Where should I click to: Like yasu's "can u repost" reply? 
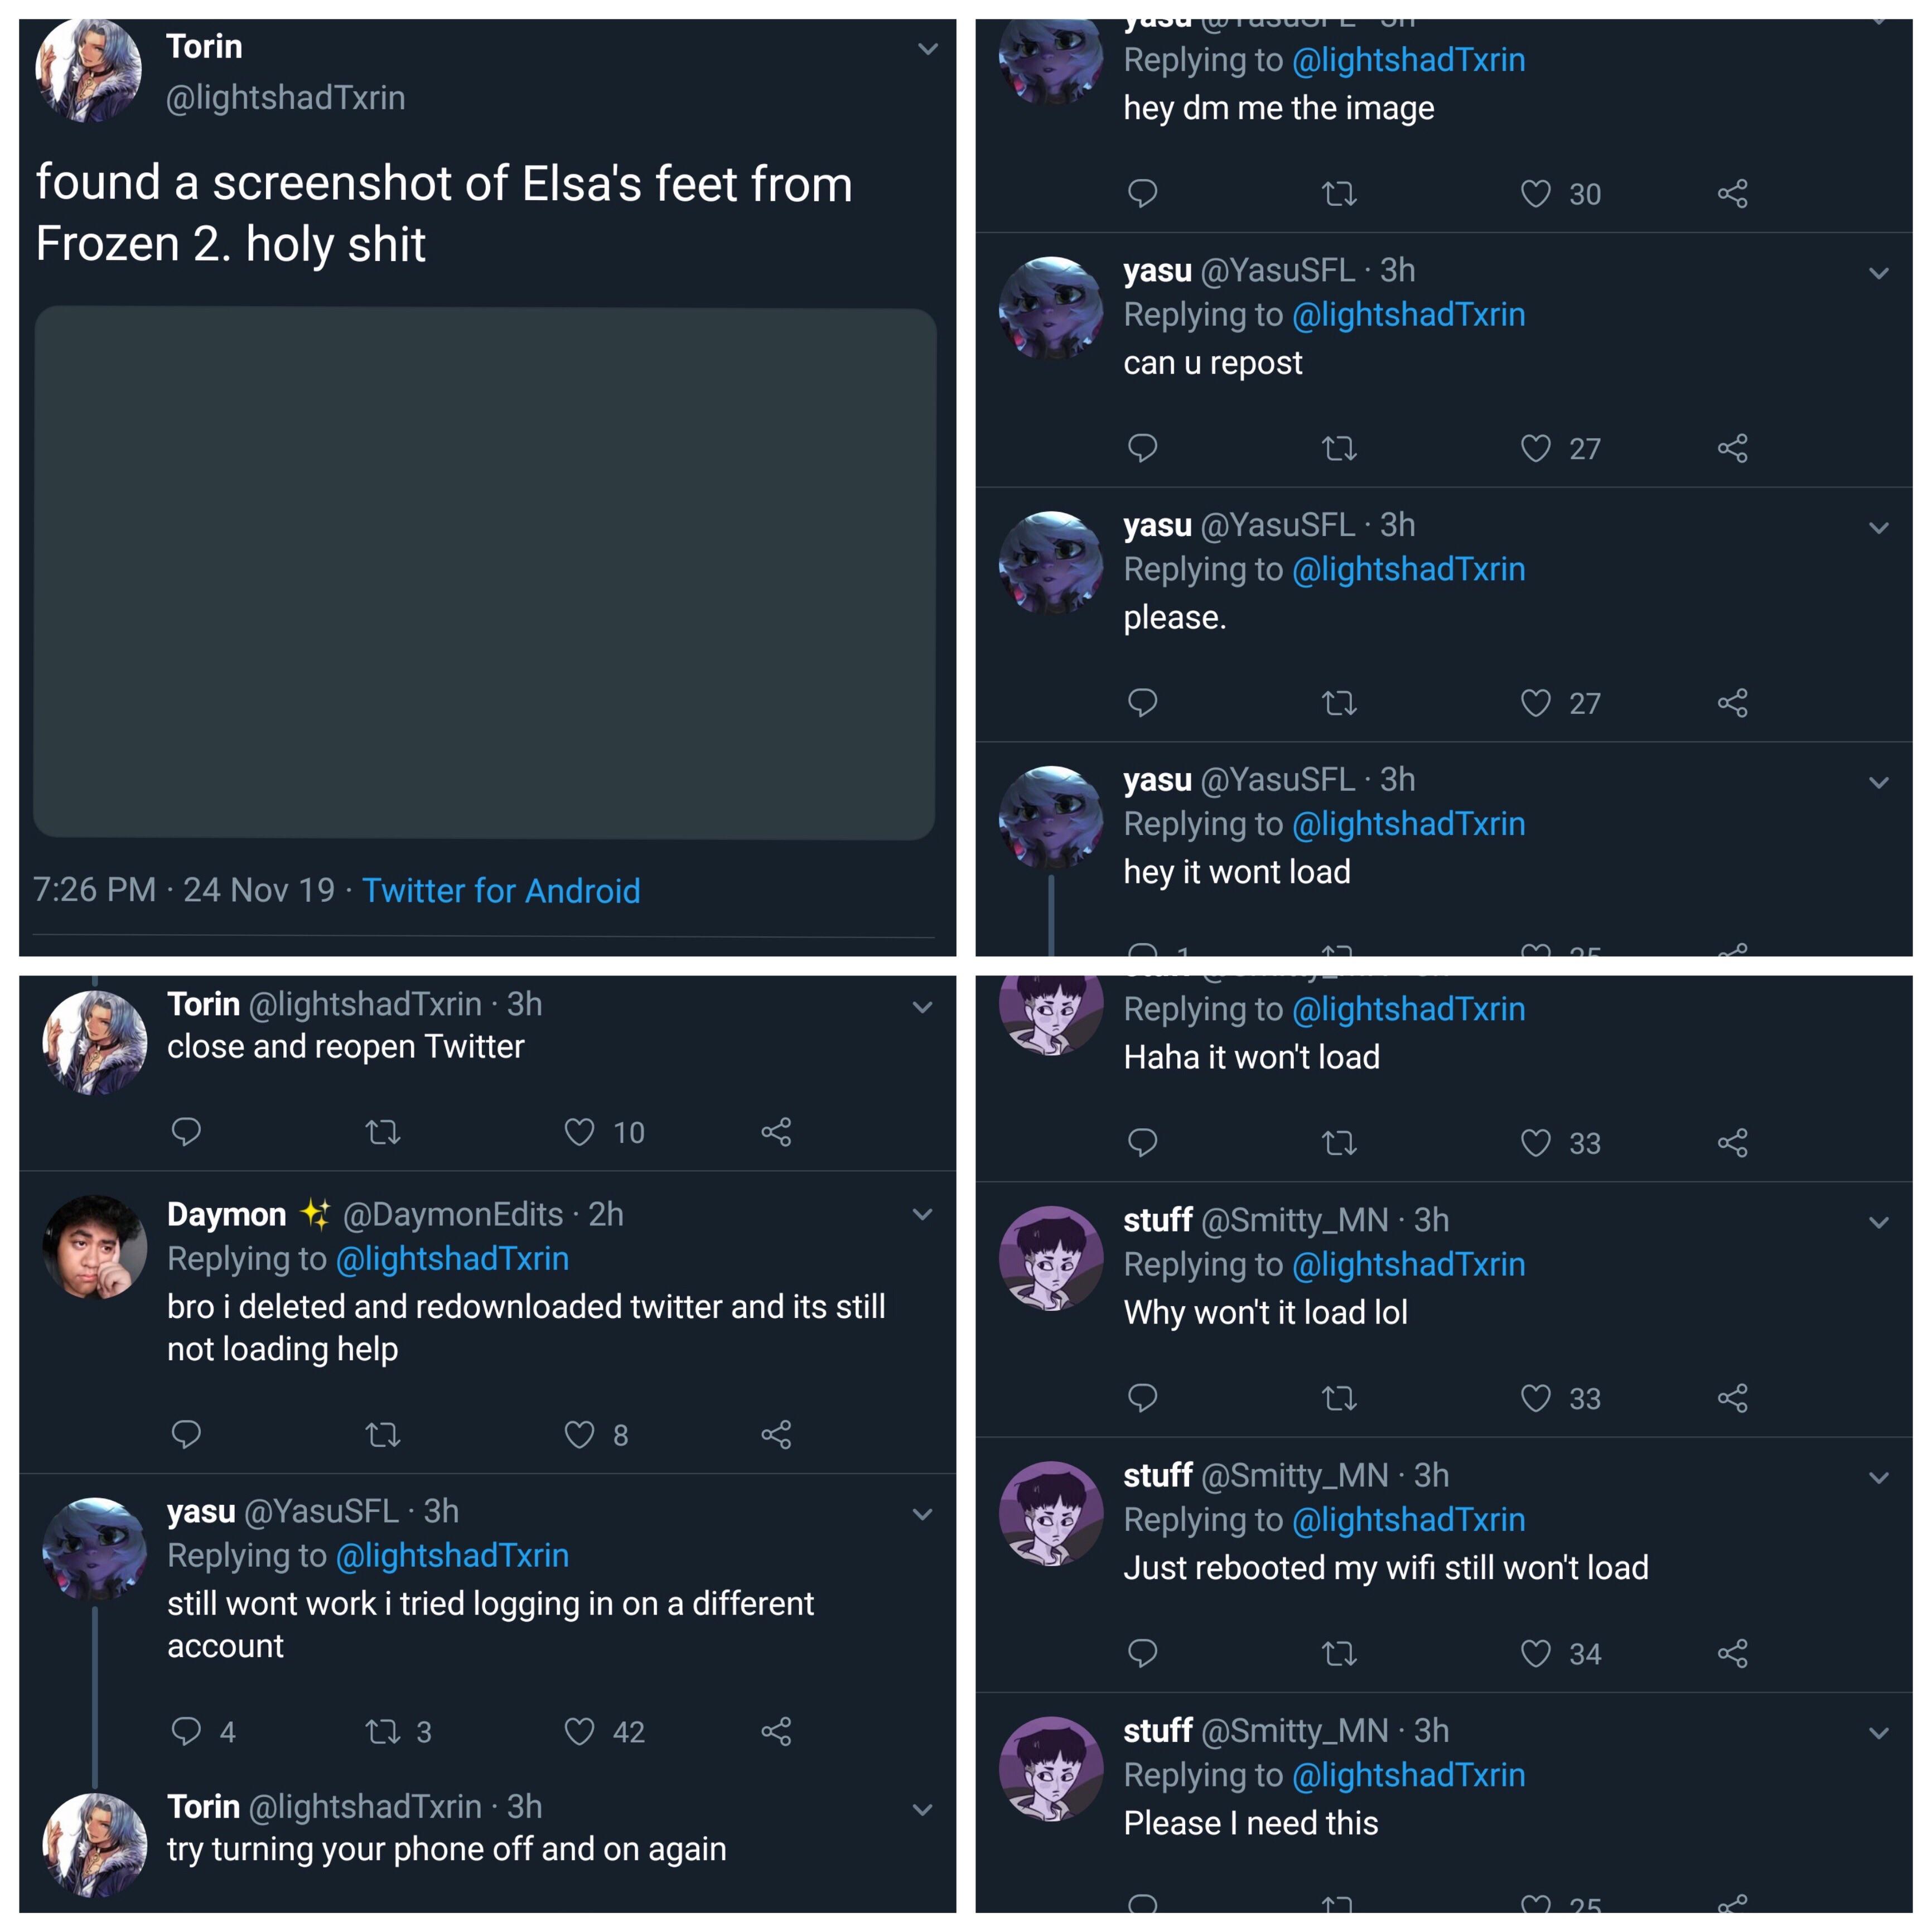[1535, 448]
